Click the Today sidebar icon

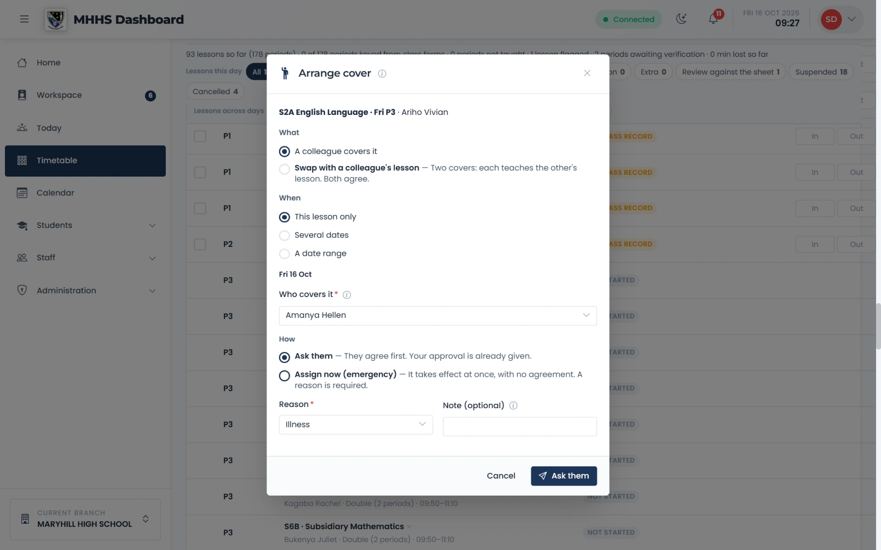pyautogui.click(x=22, y=128)
